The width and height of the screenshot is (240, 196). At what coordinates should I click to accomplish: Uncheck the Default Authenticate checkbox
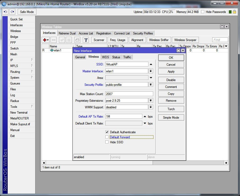107,132
